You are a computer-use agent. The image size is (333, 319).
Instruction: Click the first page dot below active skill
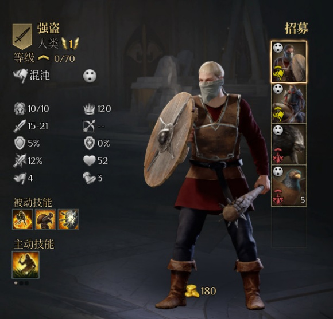coord(16,283)
